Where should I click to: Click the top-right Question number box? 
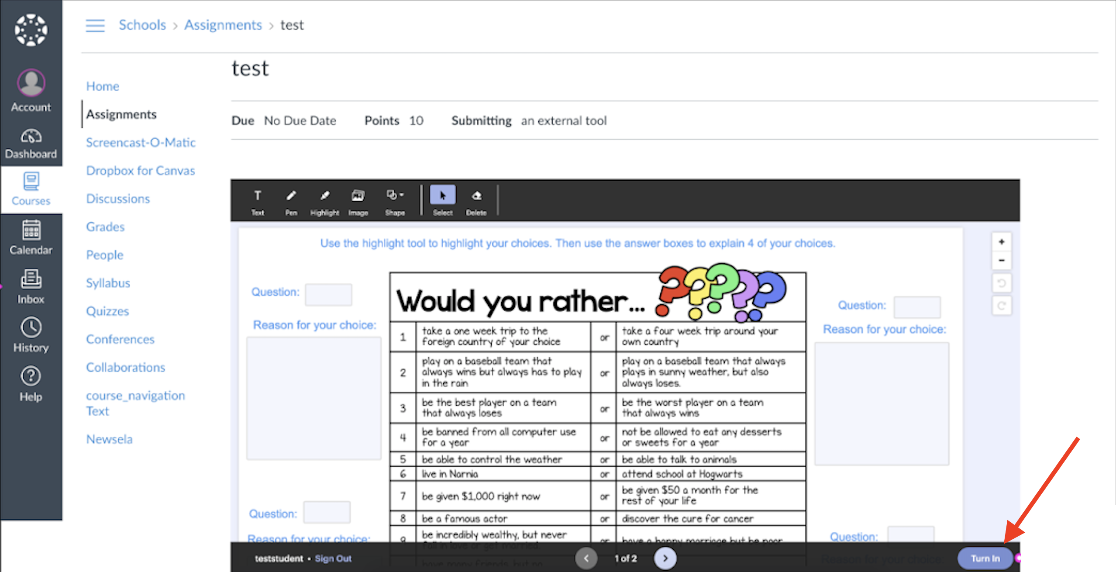pyautogui.click(x=917, y=307)
